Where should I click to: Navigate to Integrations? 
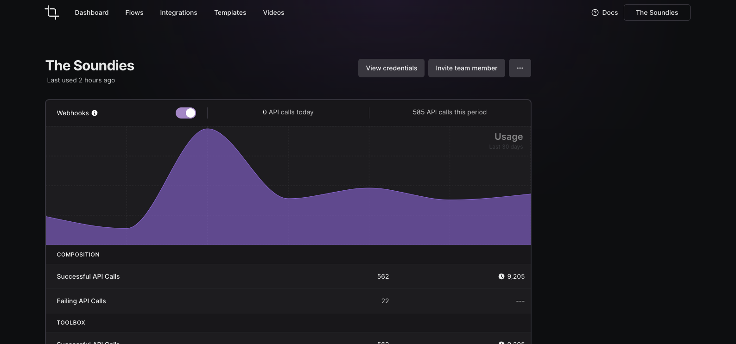[178, 13]
